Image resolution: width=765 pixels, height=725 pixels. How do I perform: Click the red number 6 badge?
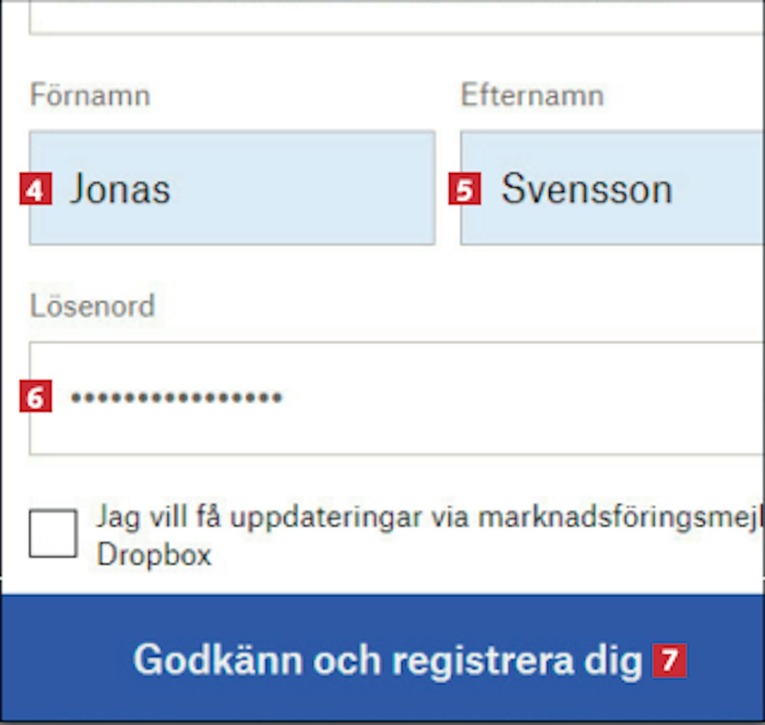[36, 396]
